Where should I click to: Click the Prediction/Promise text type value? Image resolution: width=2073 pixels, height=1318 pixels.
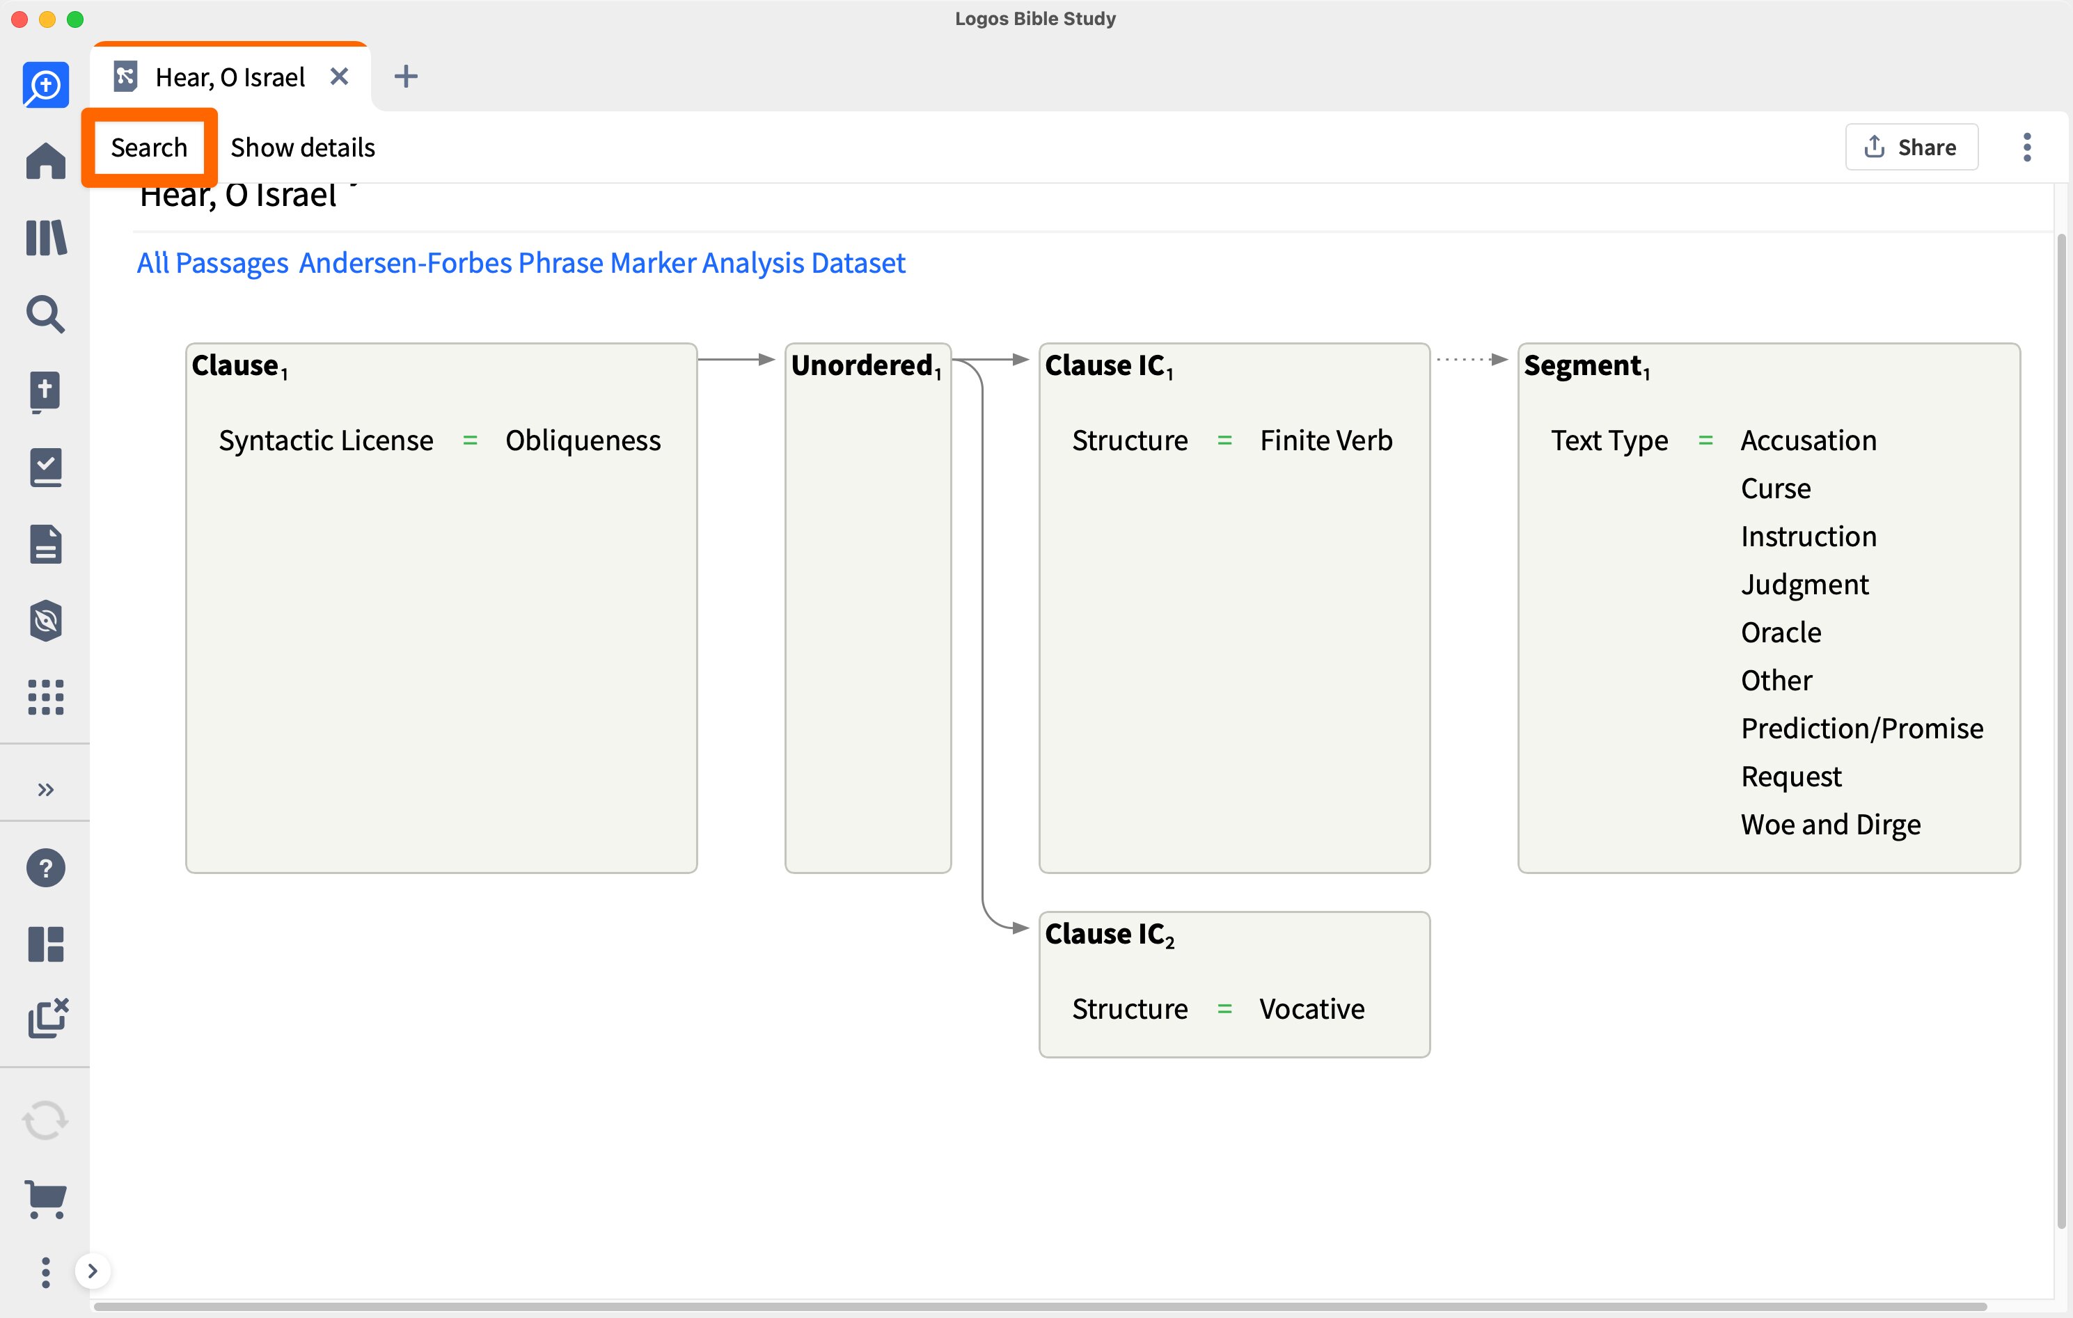(x=1862, y=729)
